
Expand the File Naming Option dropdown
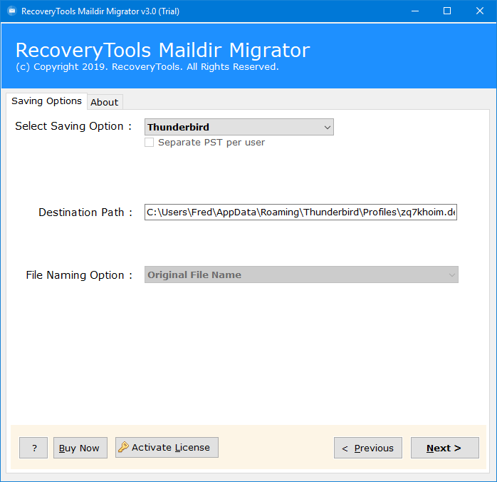coord(301,275)
